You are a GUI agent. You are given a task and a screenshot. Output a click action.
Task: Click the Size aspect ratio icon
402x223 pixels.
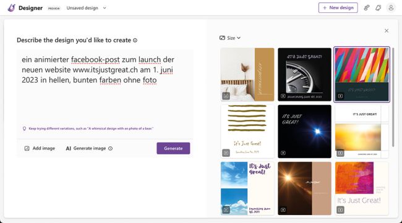(x=222, y=38)
